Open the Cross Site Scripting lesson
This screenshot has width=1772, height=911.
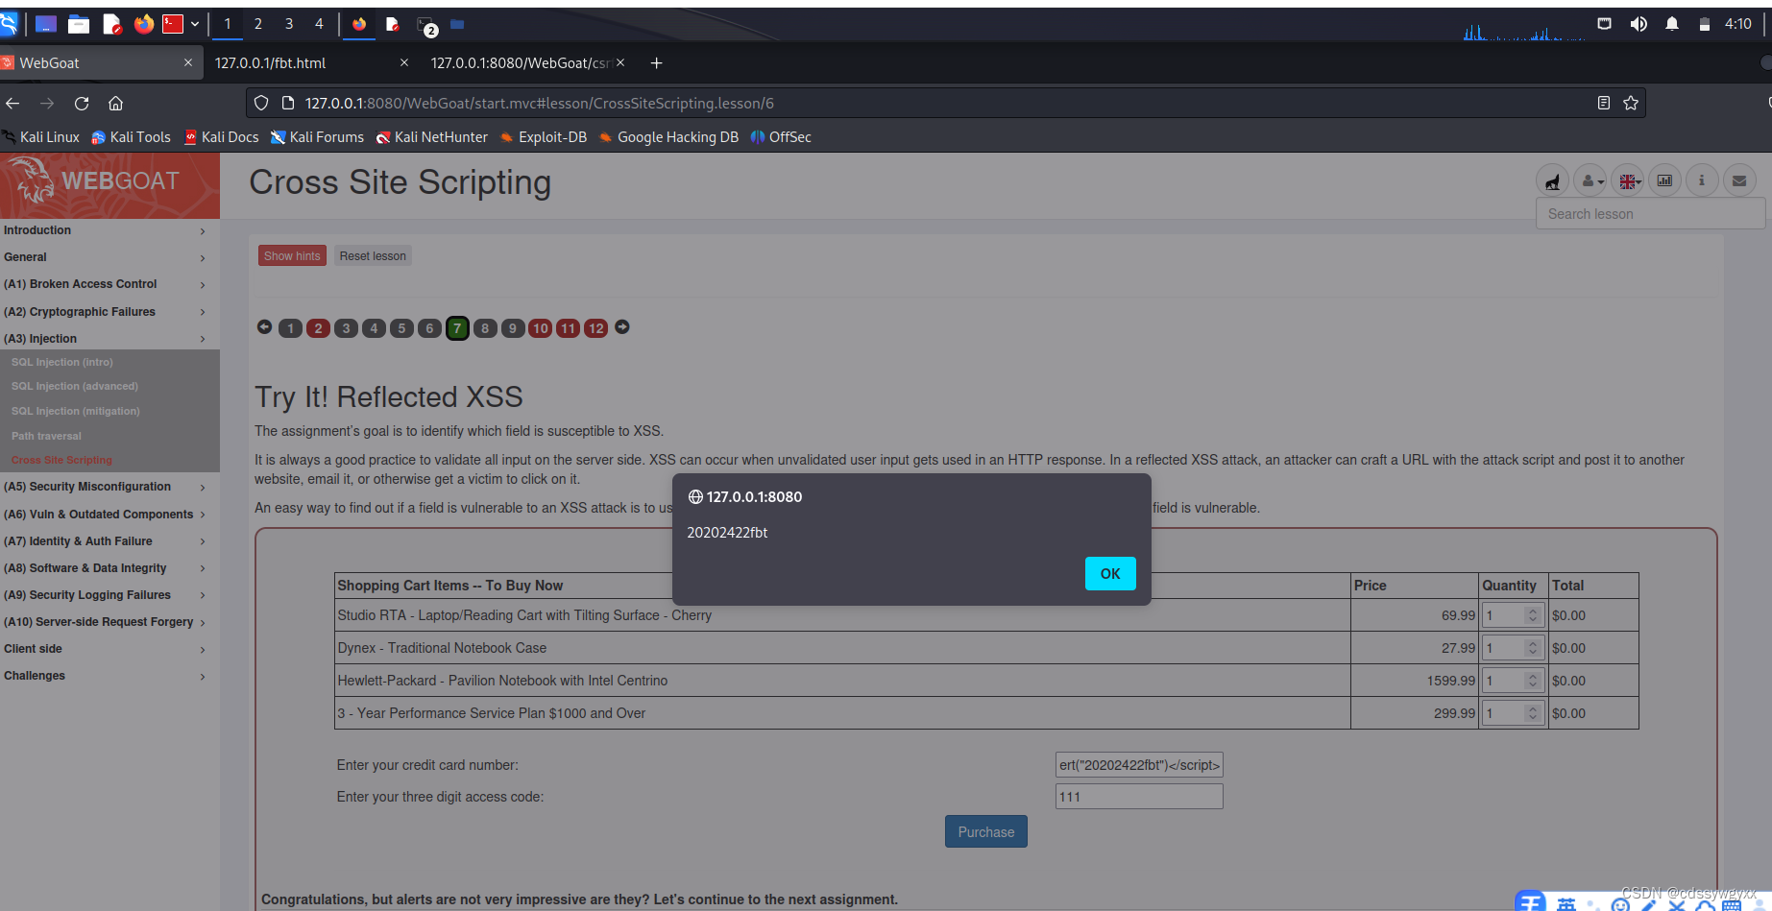(x=61, y=460)
